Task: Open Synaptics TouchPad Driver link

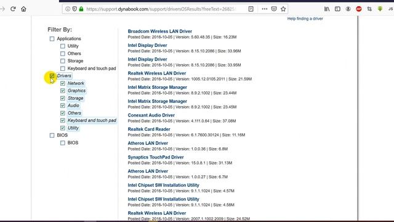Action: 156,157
